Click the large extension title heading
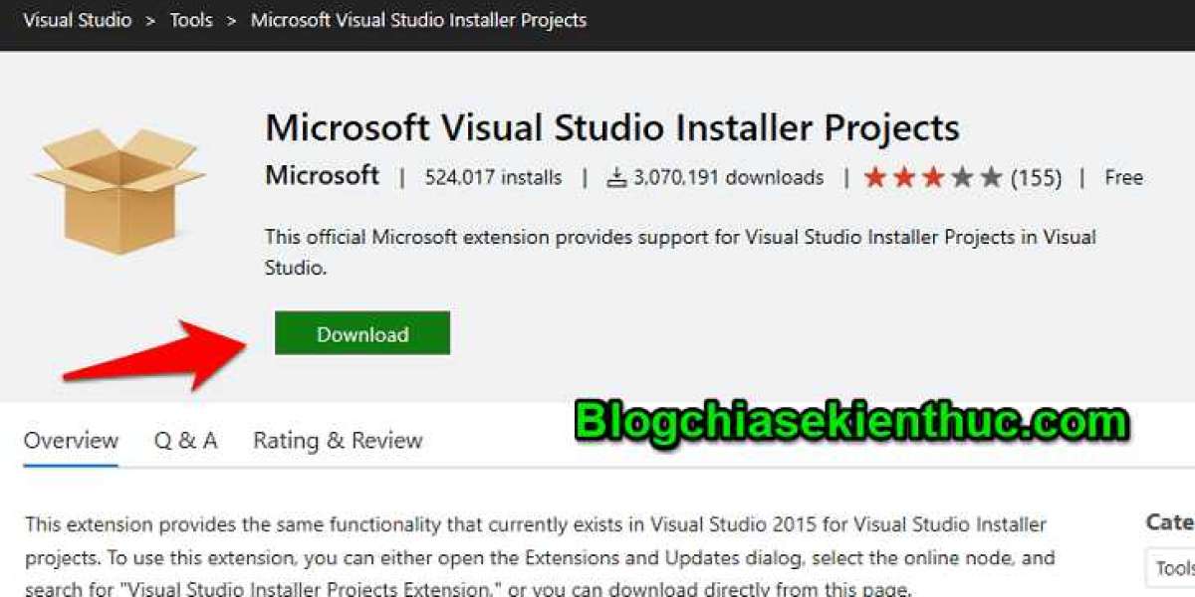1195x597 pixels. click(x=611, y=127)
